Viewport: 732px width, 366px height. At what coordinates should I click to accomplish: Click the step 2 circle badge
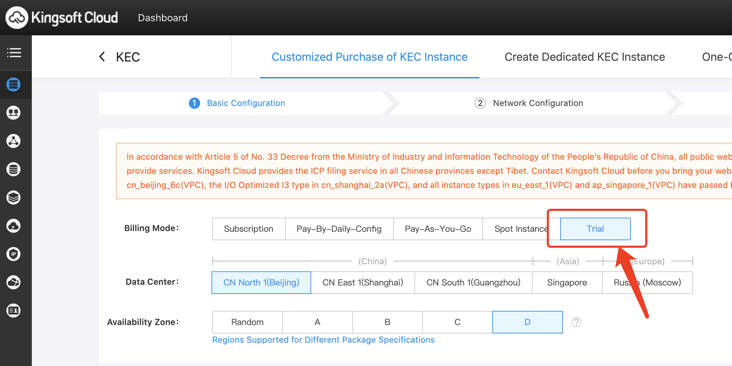480,103
